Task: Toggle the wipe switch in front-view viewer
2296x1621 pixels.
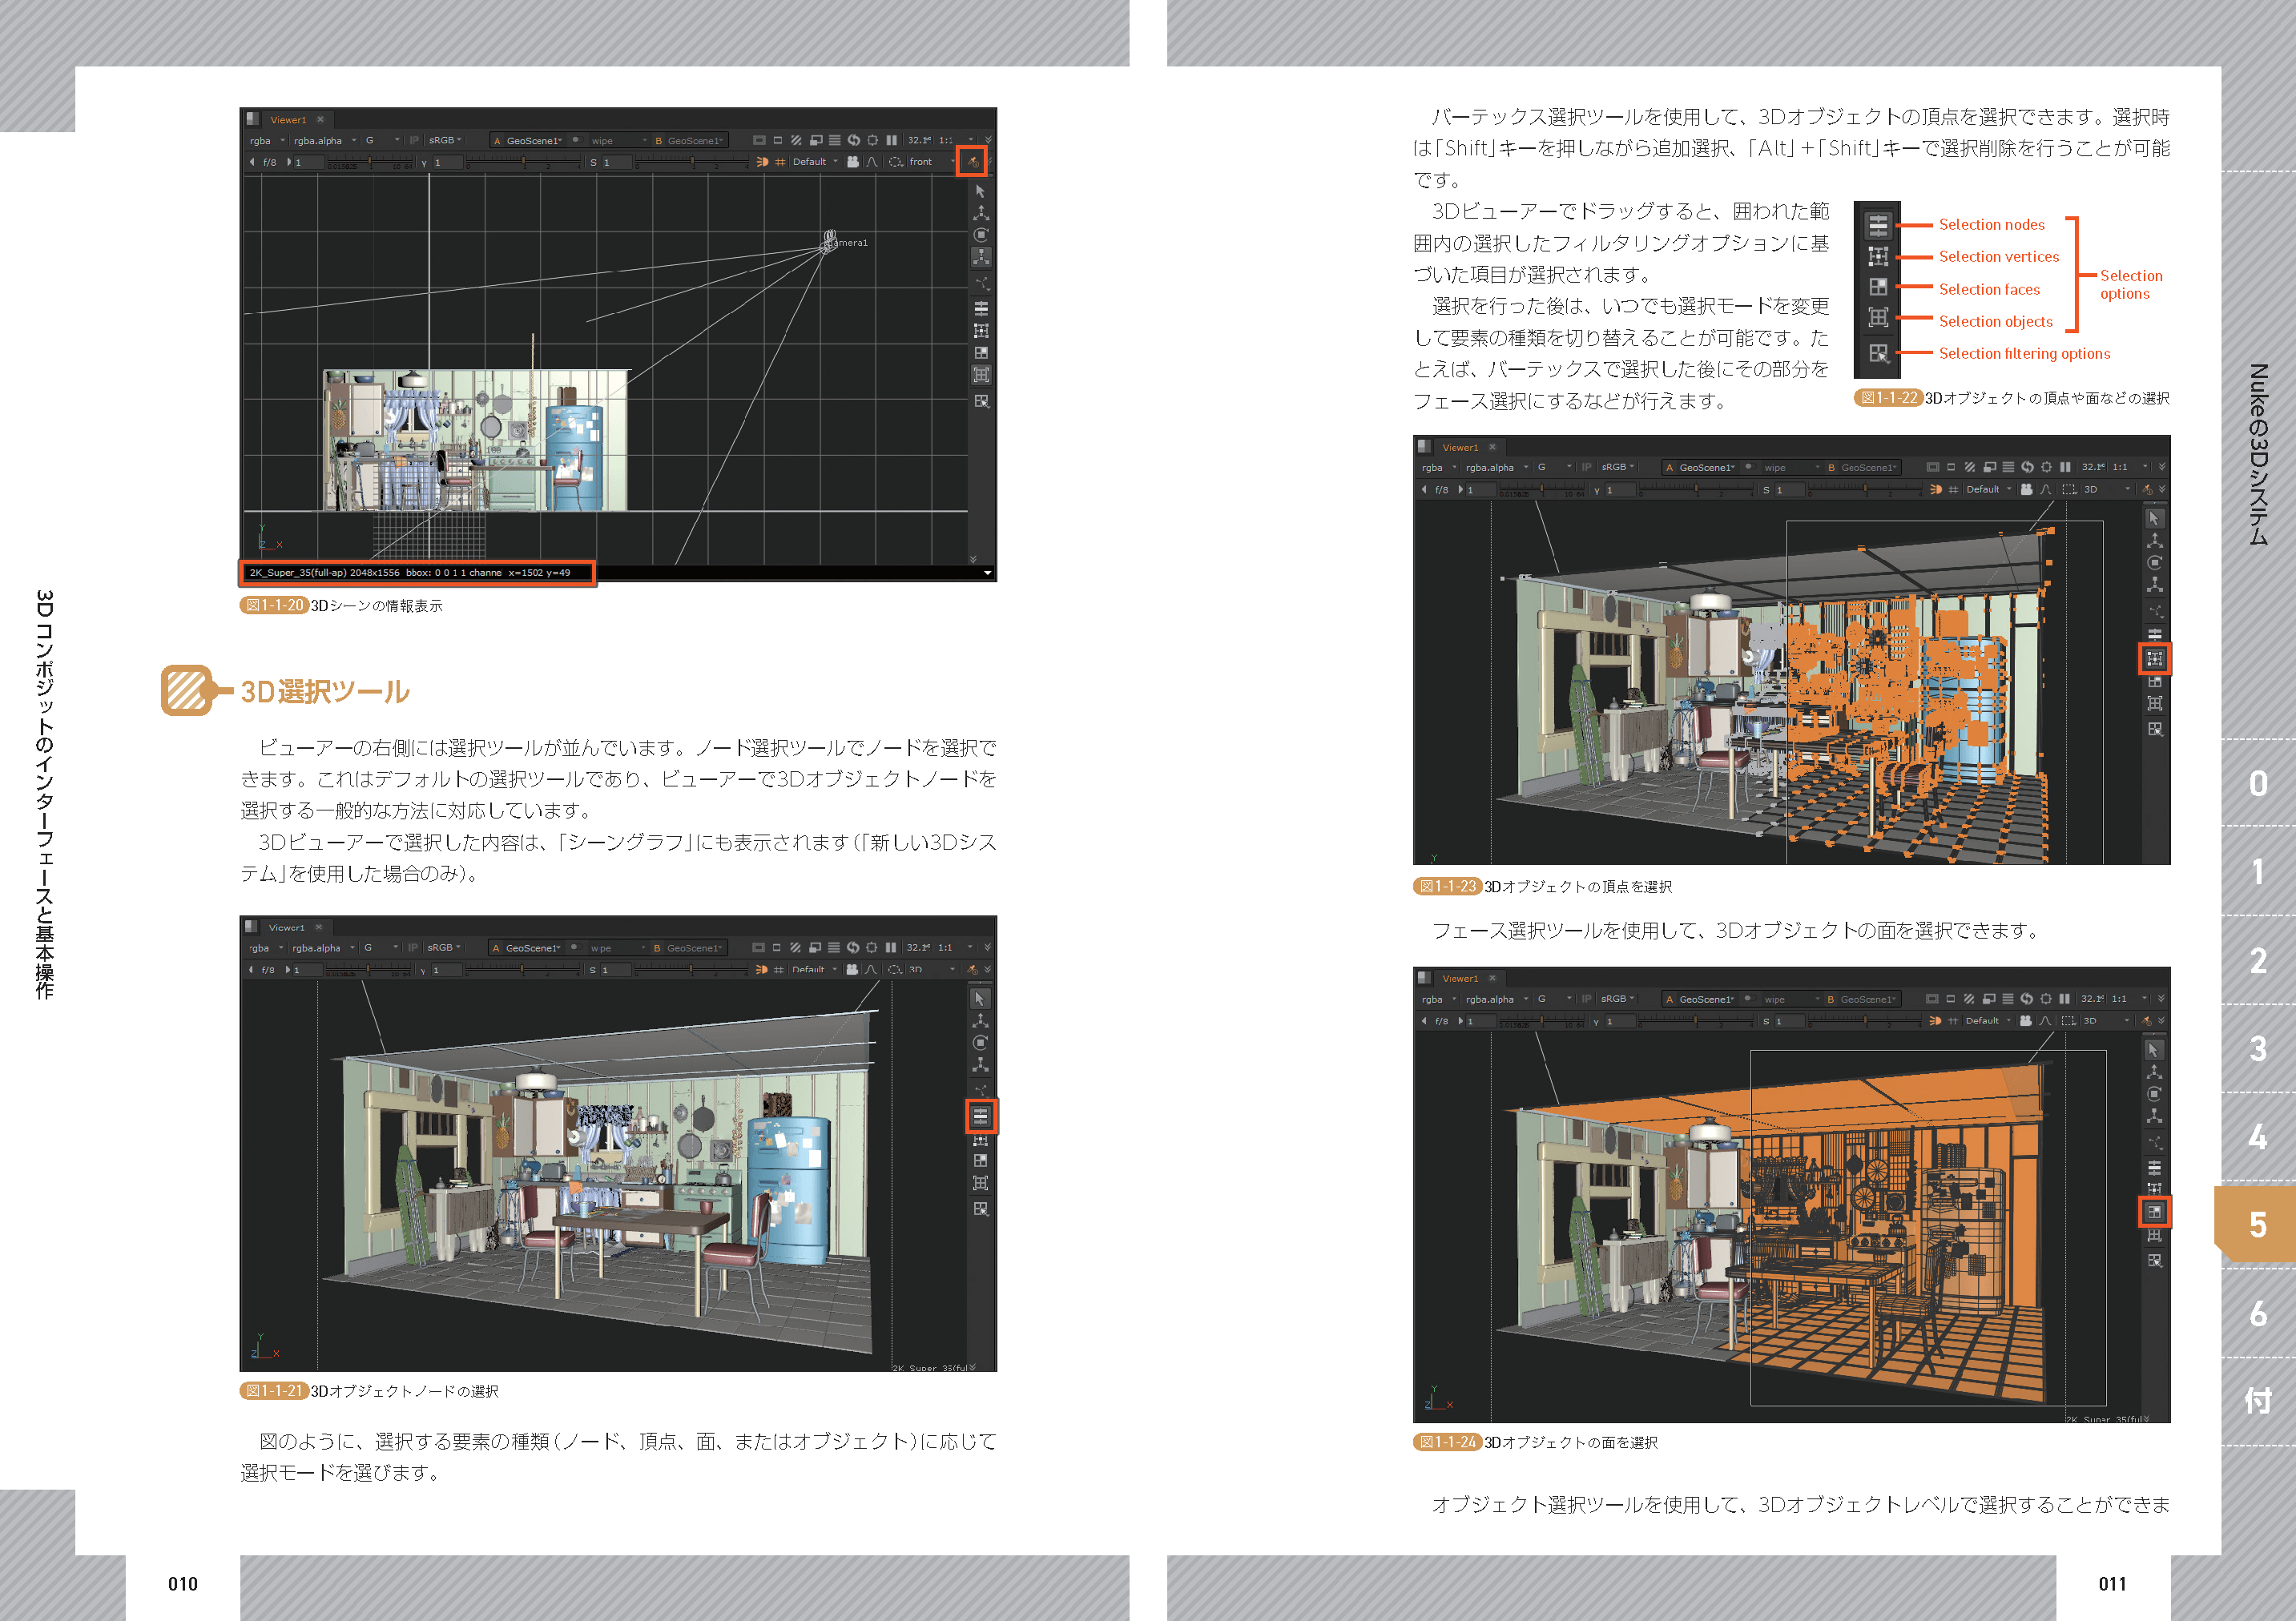Action: click(576, 140)
